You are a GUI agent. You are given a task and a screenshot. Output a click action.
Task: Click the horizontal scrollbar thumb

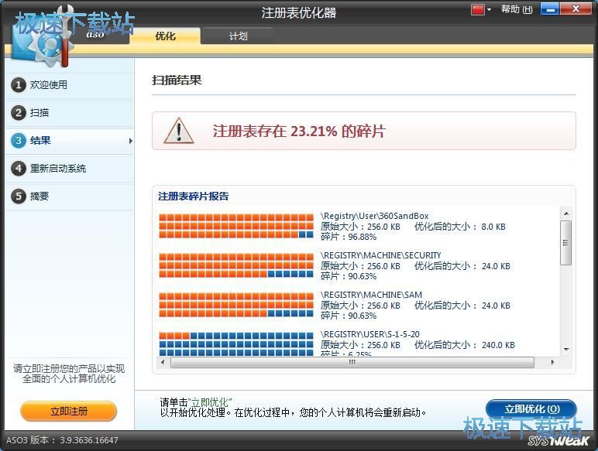352,362
